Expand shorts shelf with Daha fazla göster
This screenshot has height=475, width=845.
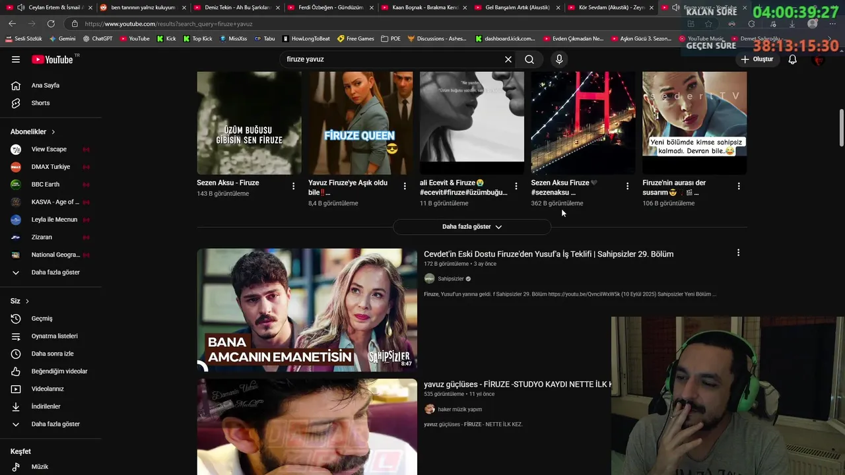[472, 226]
